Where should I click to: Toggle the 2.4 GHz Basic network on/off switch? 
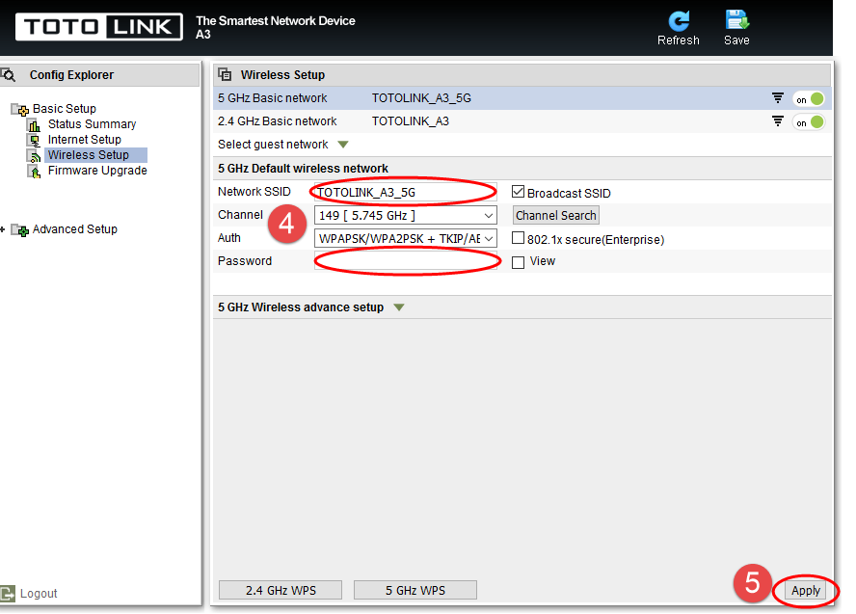[809, 122]
